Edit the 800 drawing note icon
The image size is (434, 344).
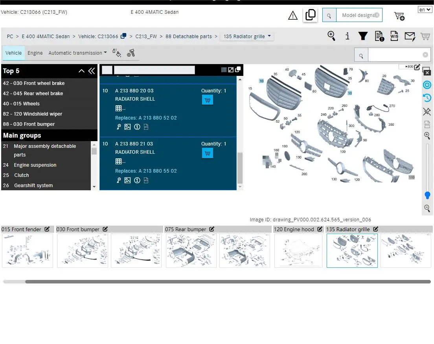tap(417, 67)
